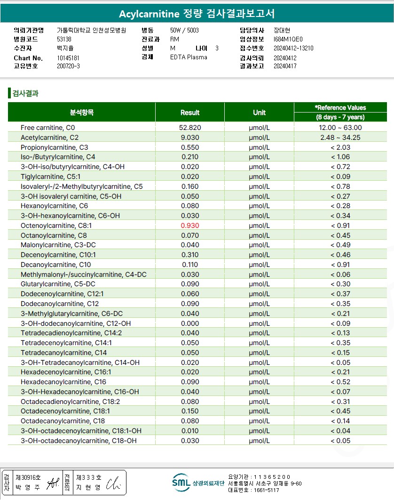Click the result value 0.000
Image resolution: width=394 pixels, height=500 pixels.
coord(190,323)
